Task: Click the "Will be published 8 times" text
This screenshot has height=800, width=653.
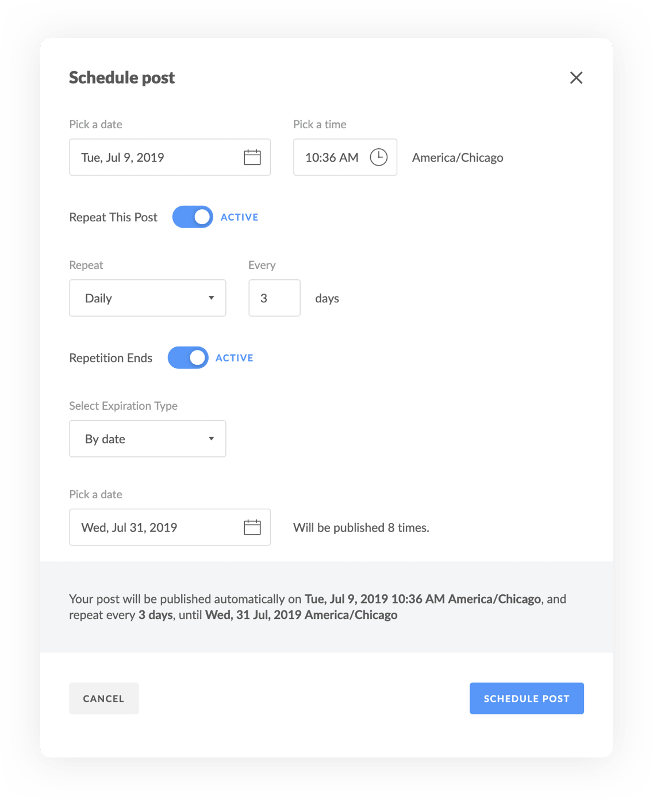Action: (x=361, y=528)
